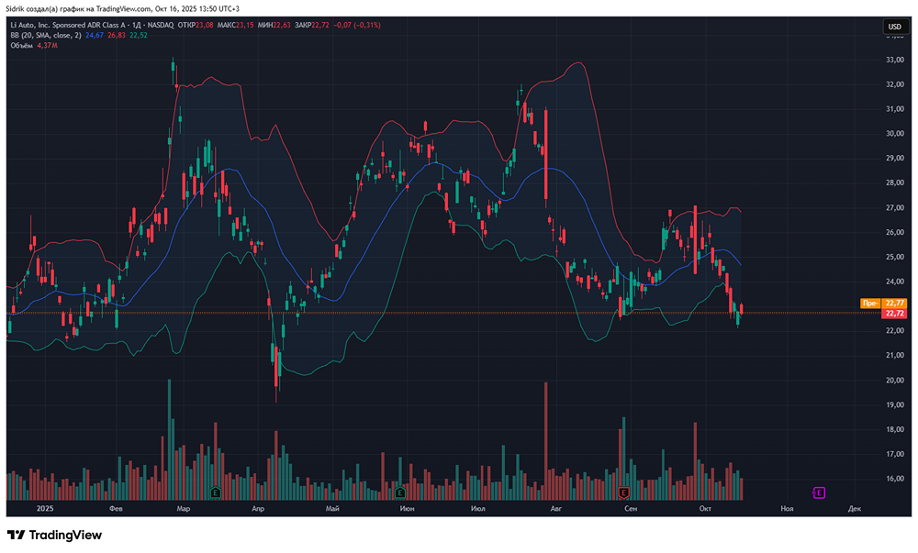This screenshot has height=553, width=918.
Task: Click the Авг label on time axis
Action: coord(556,509)
